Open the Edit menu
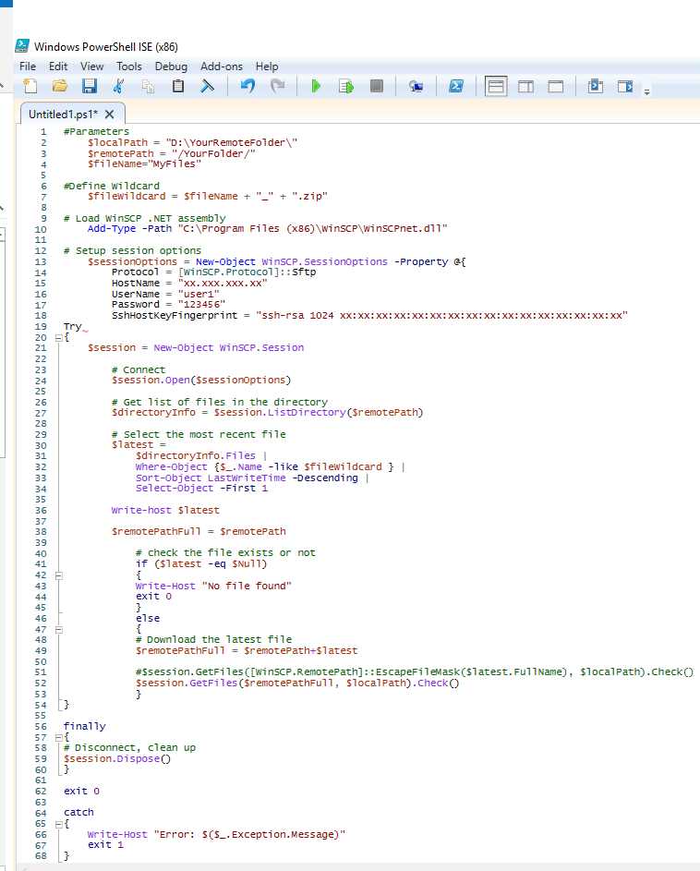The image size is (700, 871). [x=58, y=67]
